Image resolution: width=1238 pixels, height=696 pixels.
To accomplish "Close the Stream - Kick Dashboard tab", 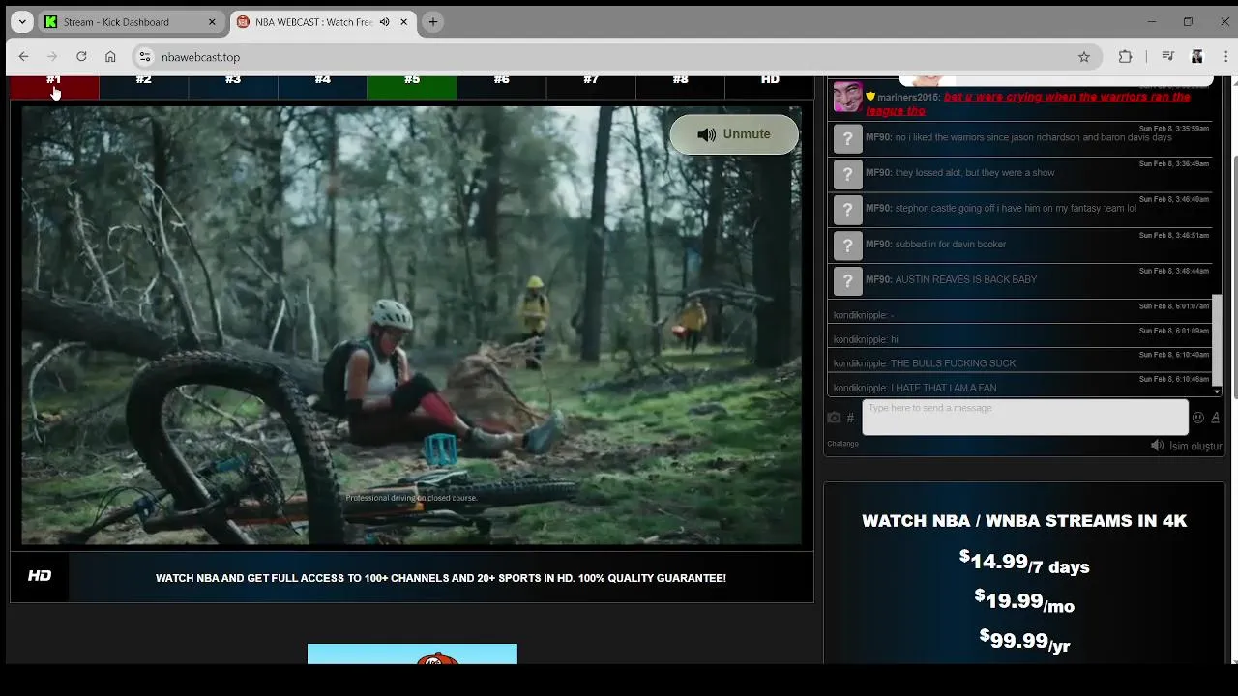I will tap(212, 22).
